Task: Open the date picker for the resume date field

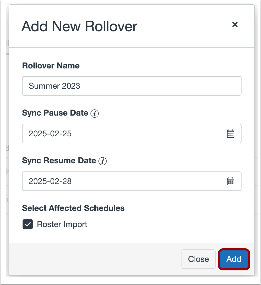Action: point(230,181)
